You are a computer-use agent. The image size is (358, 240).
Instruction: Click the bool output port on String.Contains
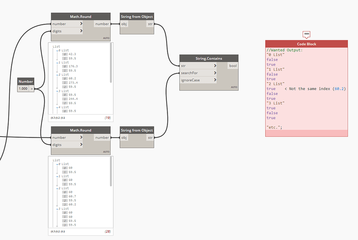233,66
